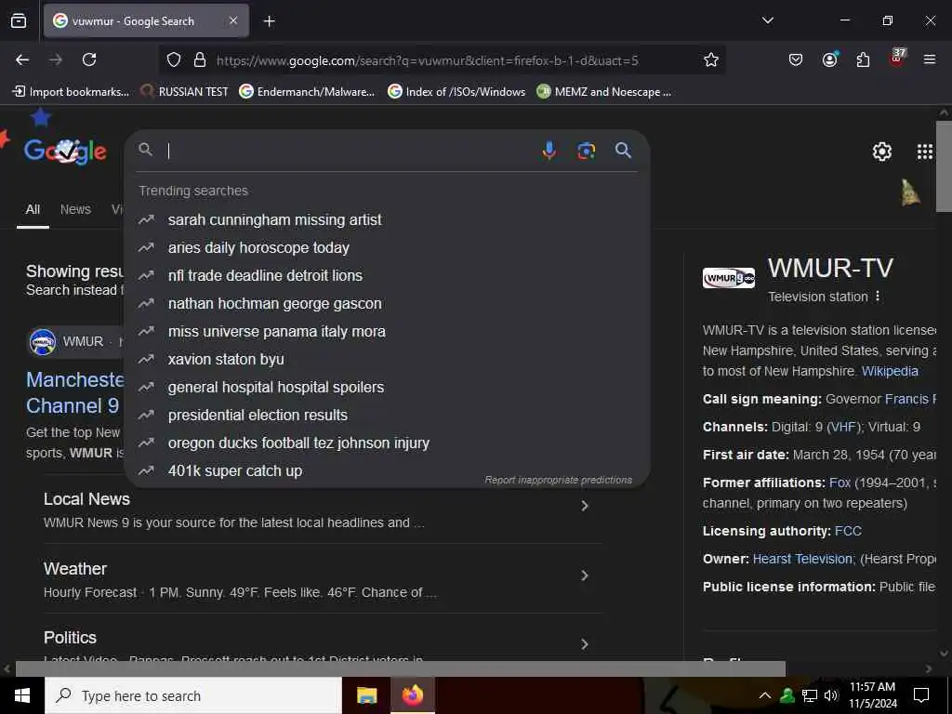Click the forward navigation arrow
The image size is (952, 714).
(x=56, y=59)
